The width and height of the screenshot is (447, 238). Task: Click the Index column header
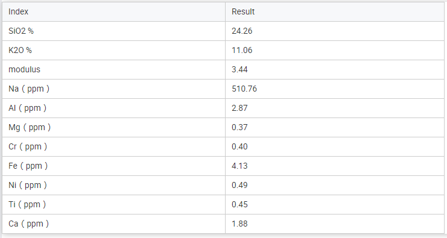pyautogui.click(x=18, y=11)
